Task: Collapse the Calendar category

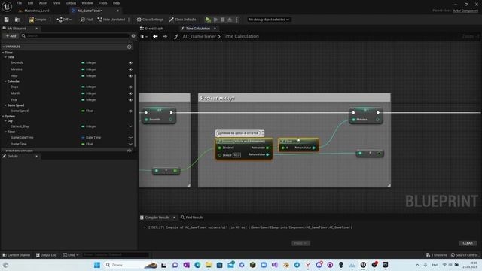Action: click(x=5, y=81)
